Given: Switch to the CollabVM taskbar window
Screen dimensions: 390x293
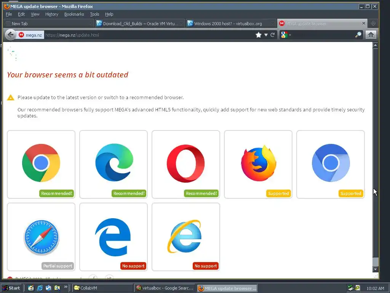Looking at the screenshot, I should click(x=103, y=288).
